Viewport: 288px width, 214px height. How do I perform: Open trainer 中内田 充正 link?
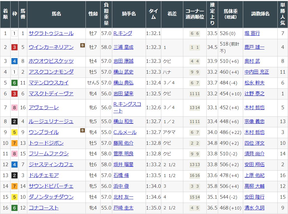point(257,72)
